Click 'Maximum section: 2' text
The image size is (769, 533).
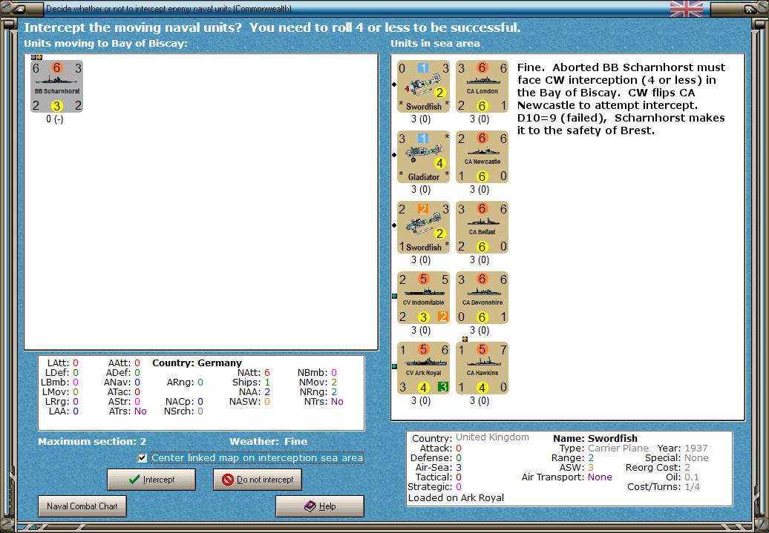click(92, 441)
